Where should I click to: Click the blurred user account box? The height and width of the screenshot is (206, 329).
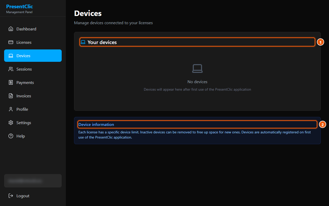pos(33,181)
